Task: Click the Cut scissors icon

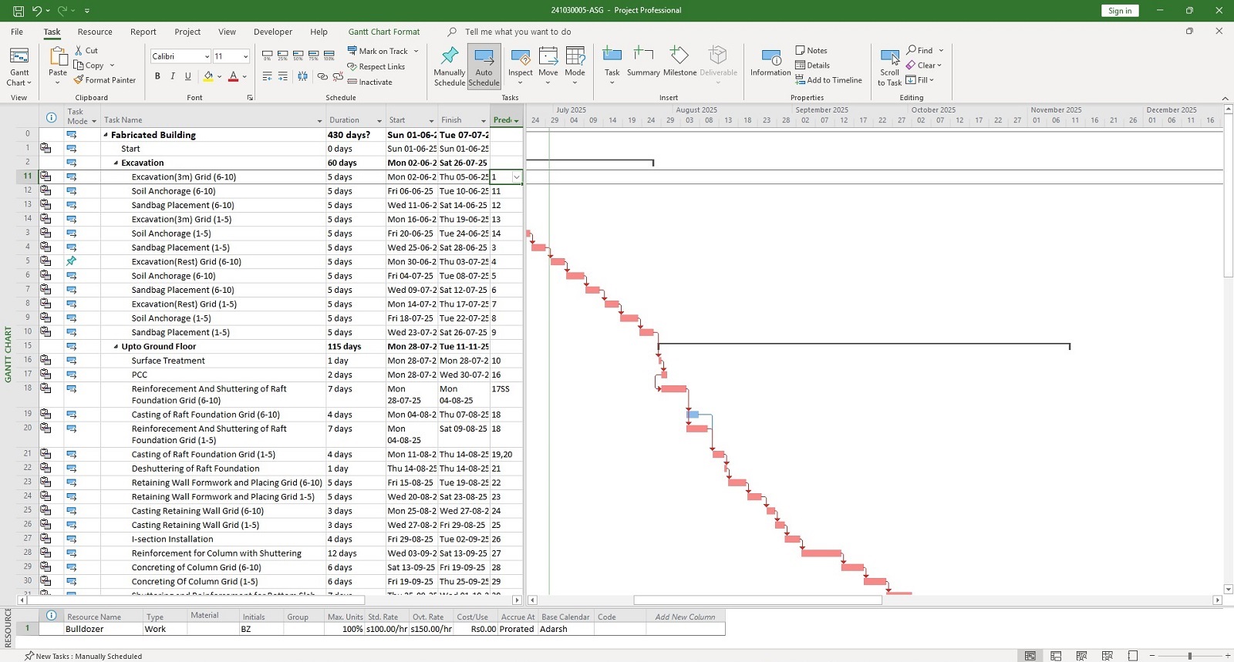Action: pos(79,50)
